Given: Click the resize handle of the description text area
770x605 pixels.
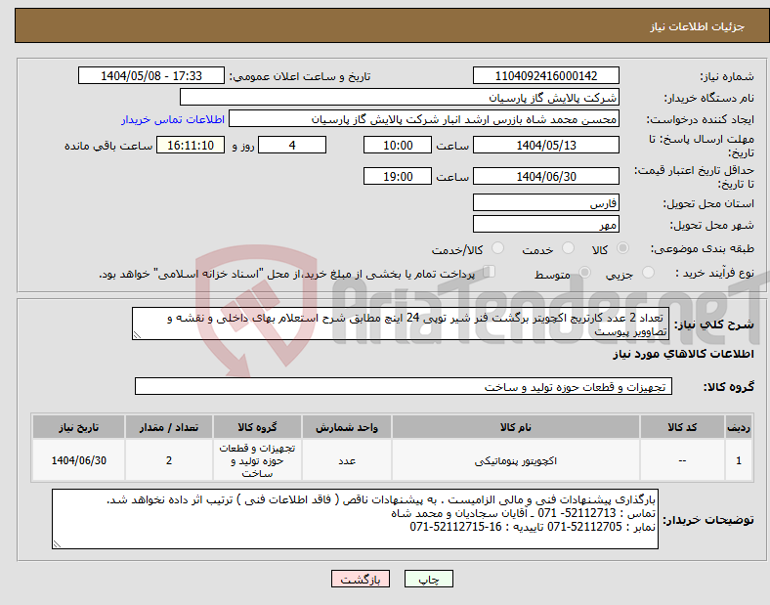Looking at the screenshot, I should coord(137,335).
